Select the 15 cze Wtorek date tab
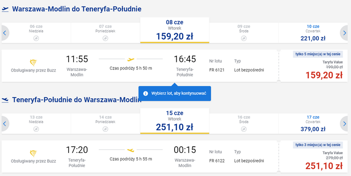Image resolution: width=351 pixels, height=176 pixels. [x=175, y=121]
